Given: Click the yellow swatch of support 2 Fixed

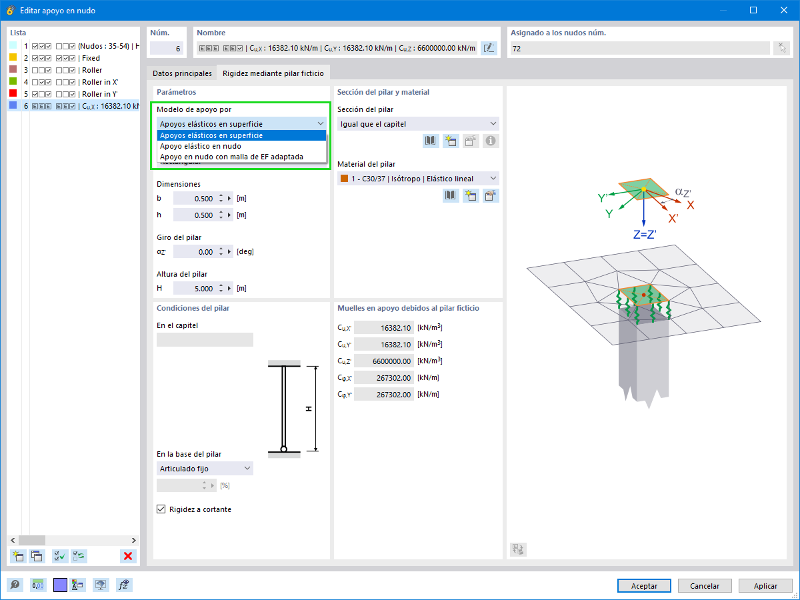Looking at the screenshot, I should 13,58.
